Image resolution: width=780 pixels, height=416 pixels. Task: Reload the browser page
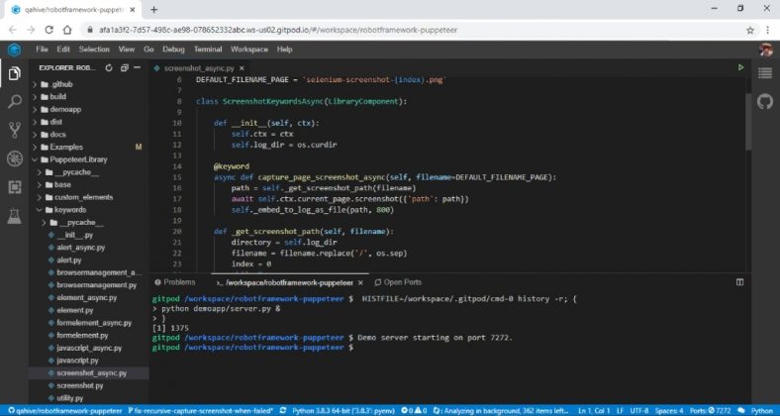[x=49, y=30]
